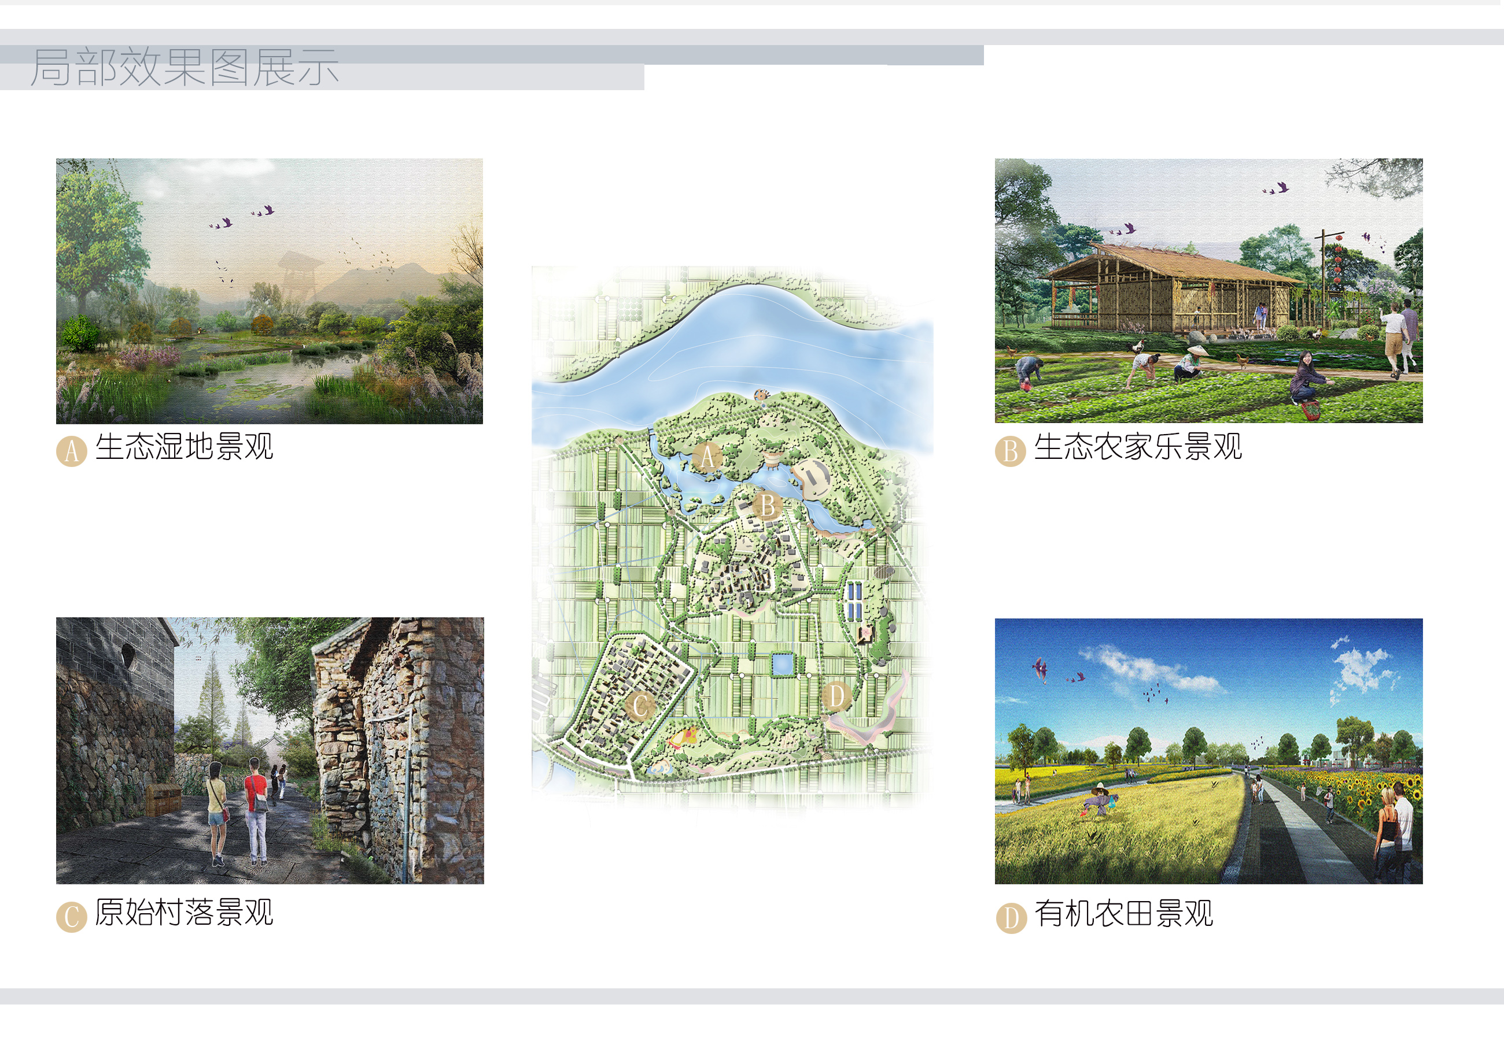The height and width of the screenshot is (1060, 1504).
Task: Click marker B on the site map
Action: [768, 505]
